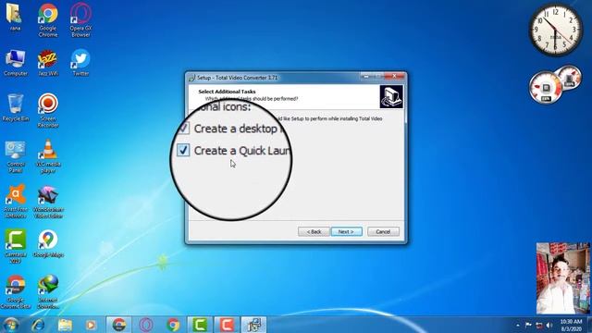Open the Action Center flag icon

pos(528,325)
